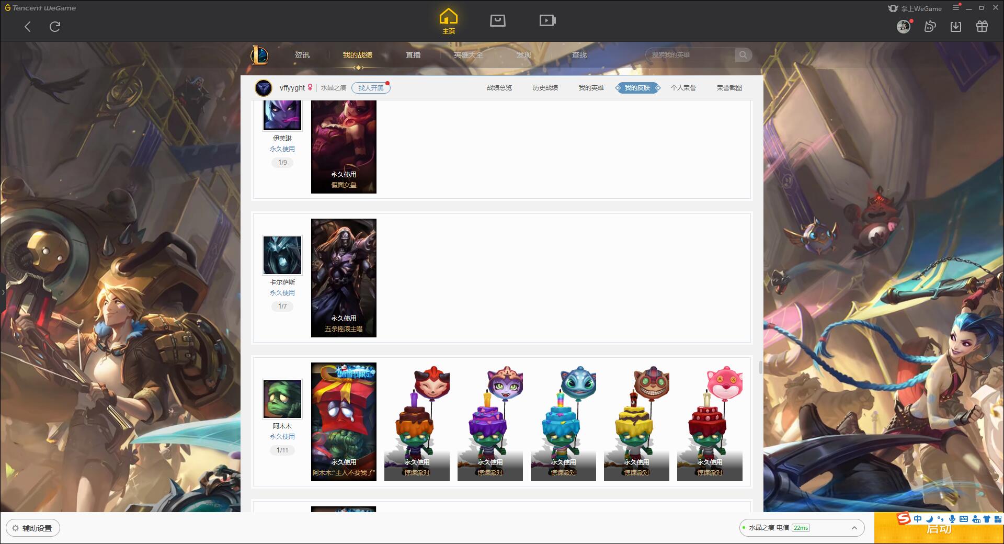Viewport: 1004px width, 544px height.
Task: Switch to 查找 nav tab
Action: [579, 55]
